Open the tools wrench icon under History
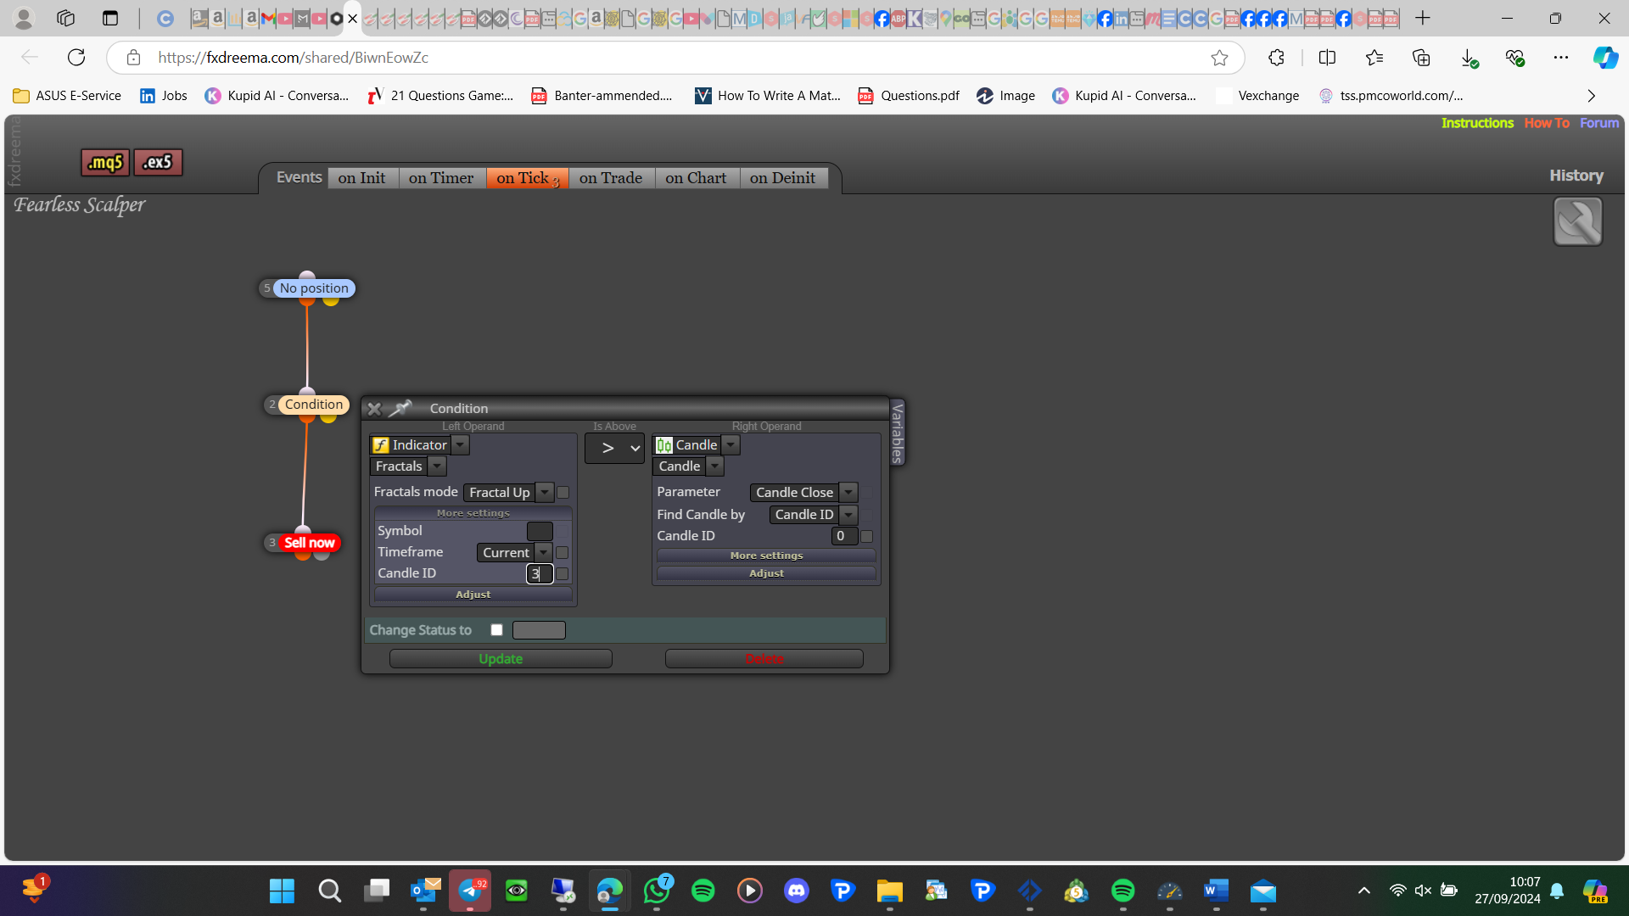Screen dimensions: 1629x916 coord(1577,221)
